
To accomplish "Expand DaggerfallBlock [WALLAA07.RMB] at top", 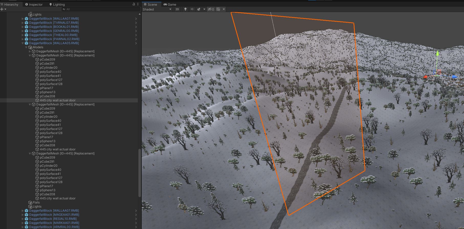I will [23, 19].
